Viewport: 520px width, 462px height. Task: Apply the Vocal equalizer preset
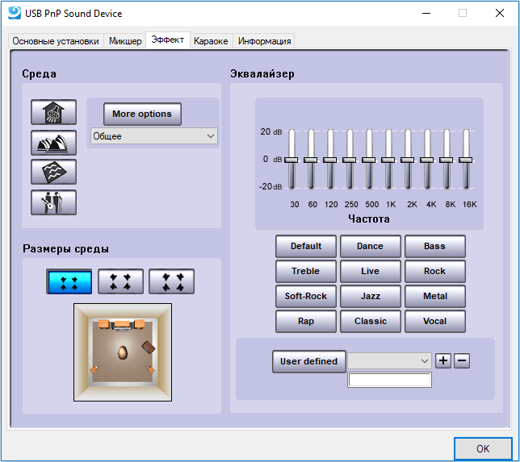coord(434,321)
